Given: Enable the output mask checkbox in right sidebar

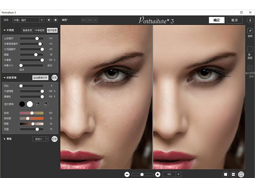Looking at the screenshot, I should point(250,68).
